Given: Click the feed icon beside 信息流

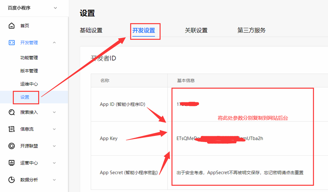Looking at the screenshot, I should pyautogui.click(x=12, y=129).
